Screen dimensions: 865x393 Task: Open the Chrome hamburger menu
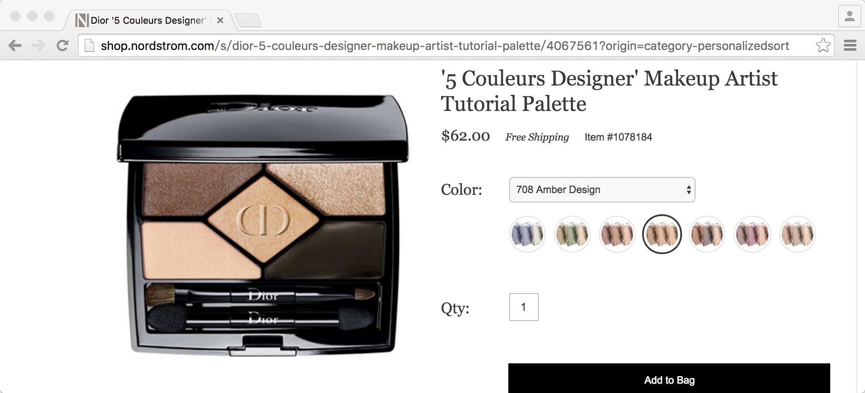point(850,45)
